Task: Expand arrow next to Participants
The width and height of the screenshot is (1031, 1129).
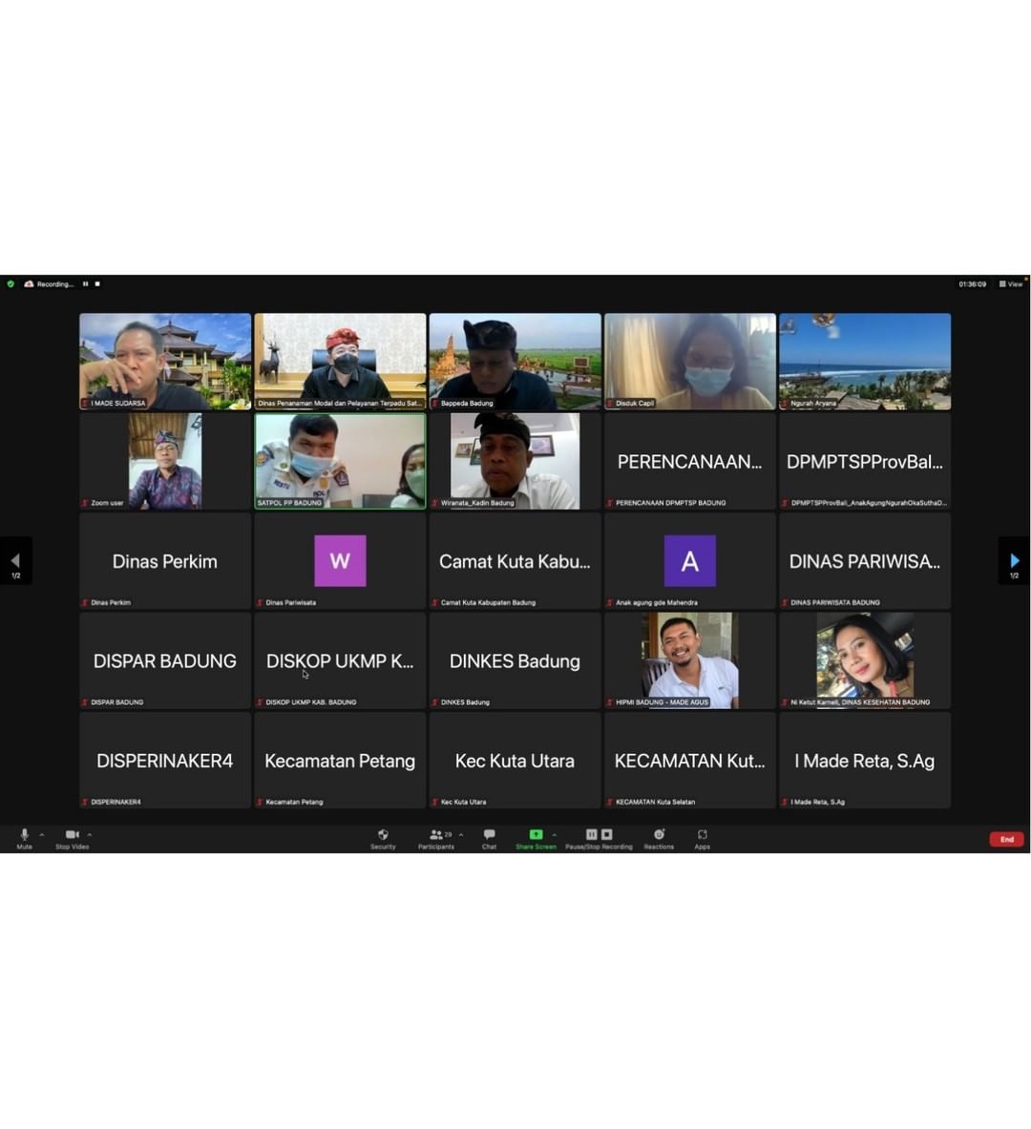Action: [x=461, y=835]
